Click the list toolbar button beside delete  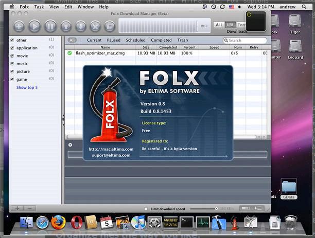[110, 26]
